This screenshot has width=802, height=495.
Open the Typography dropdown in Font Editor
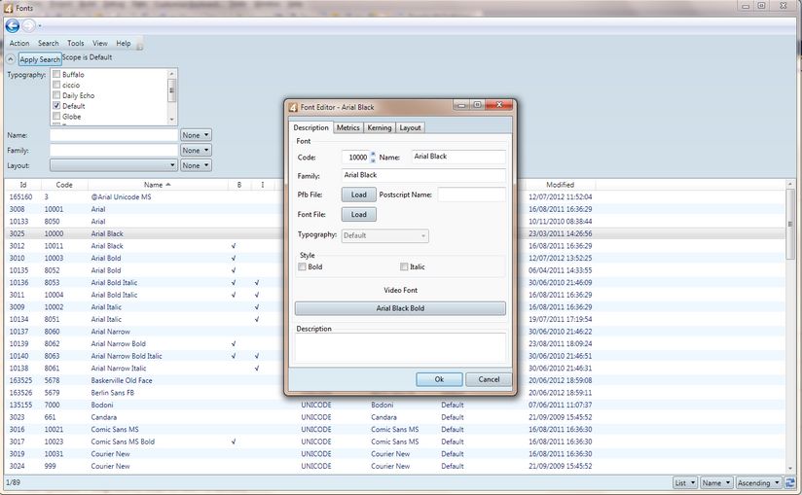(x=385, y=235)
